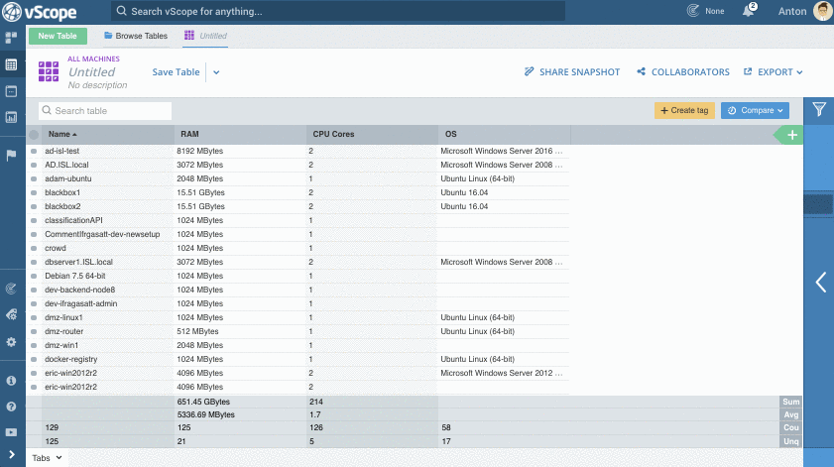
Task: Click the Untitled table title
Action: 91,71
